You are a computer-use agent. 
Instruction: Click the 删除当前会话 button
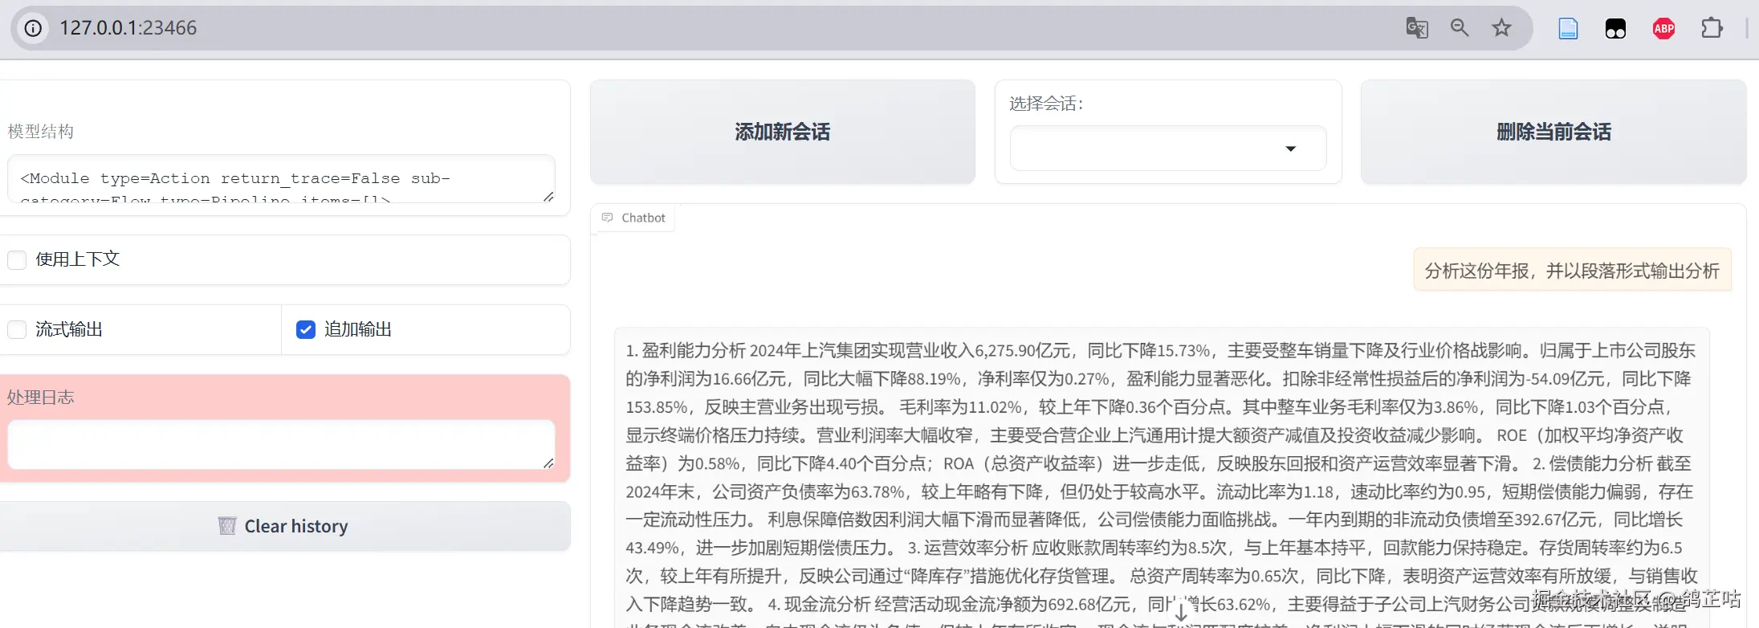pyautogui.click(x=1553, y=132)
